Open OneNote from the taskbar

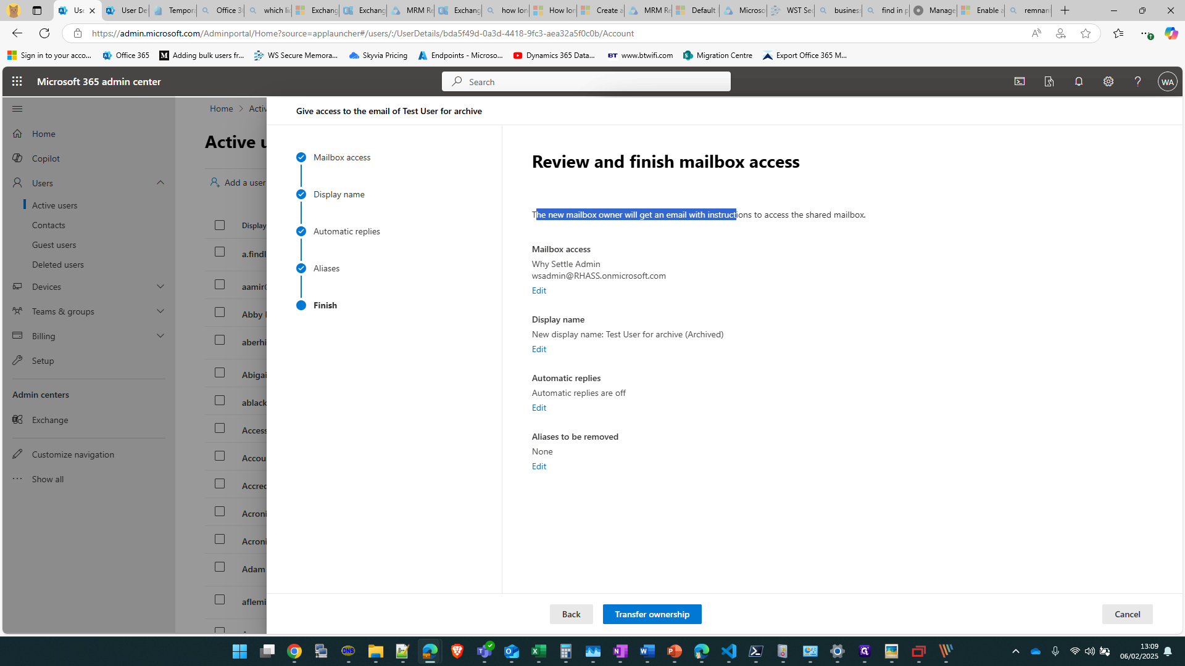620,651
